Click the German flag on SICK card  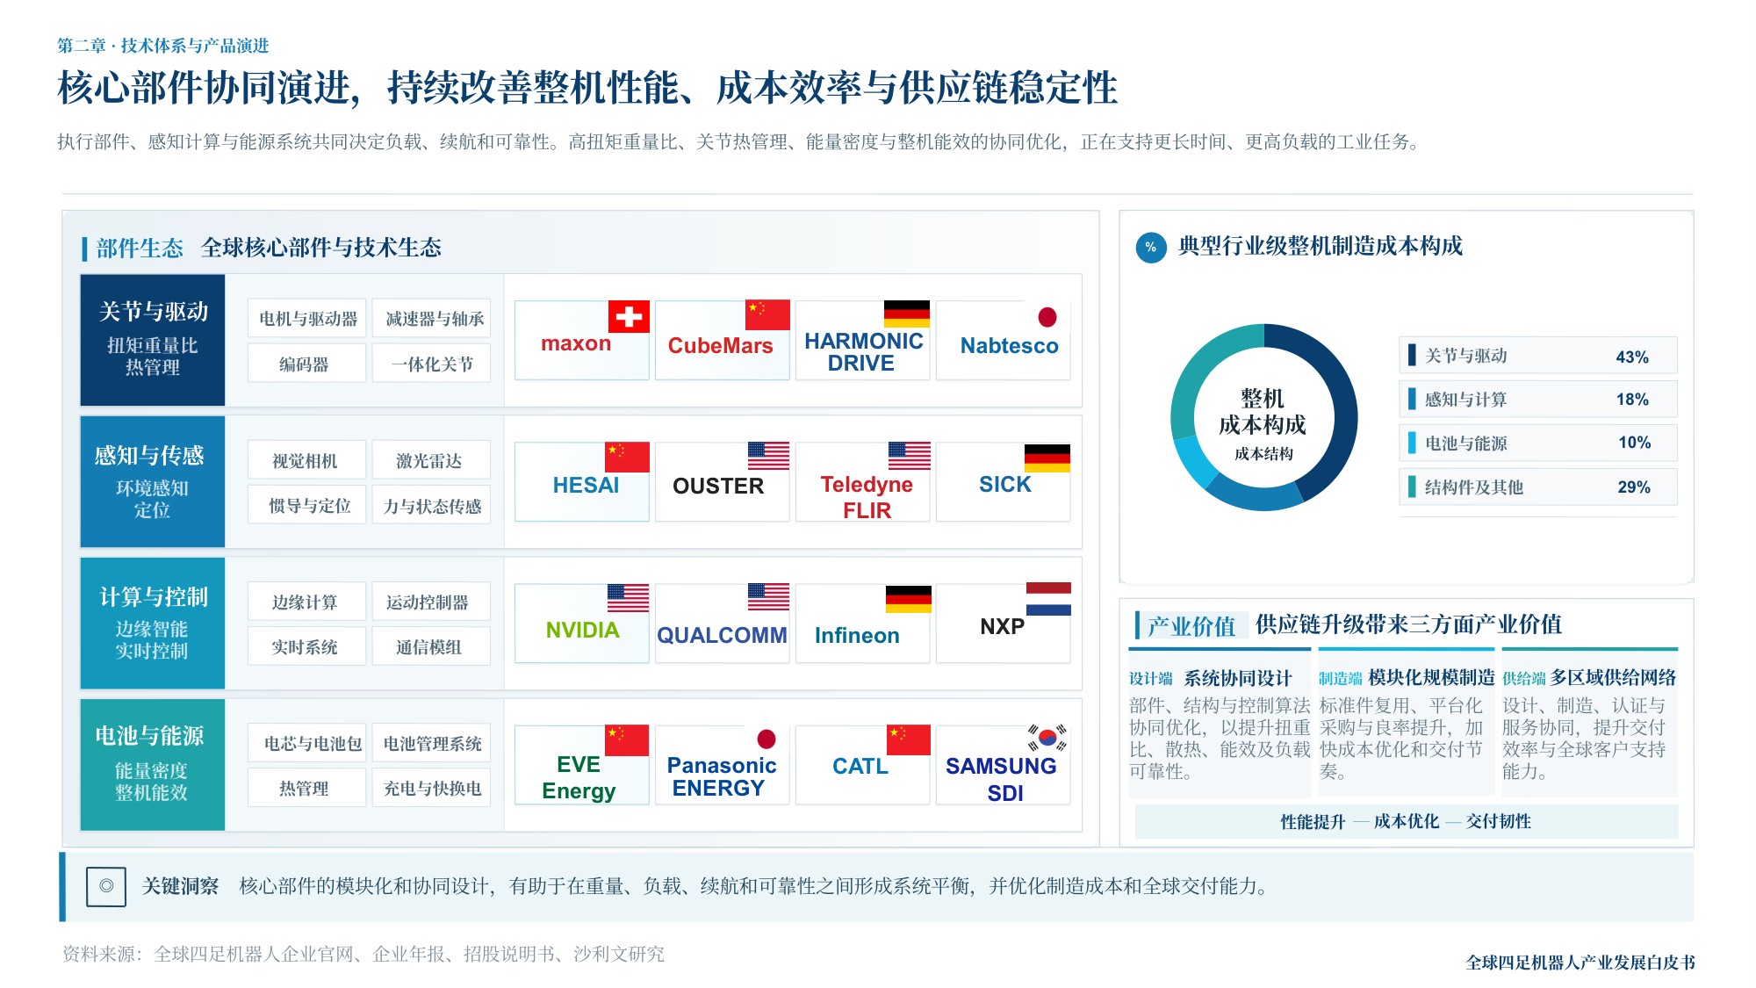pos(1047,458)
